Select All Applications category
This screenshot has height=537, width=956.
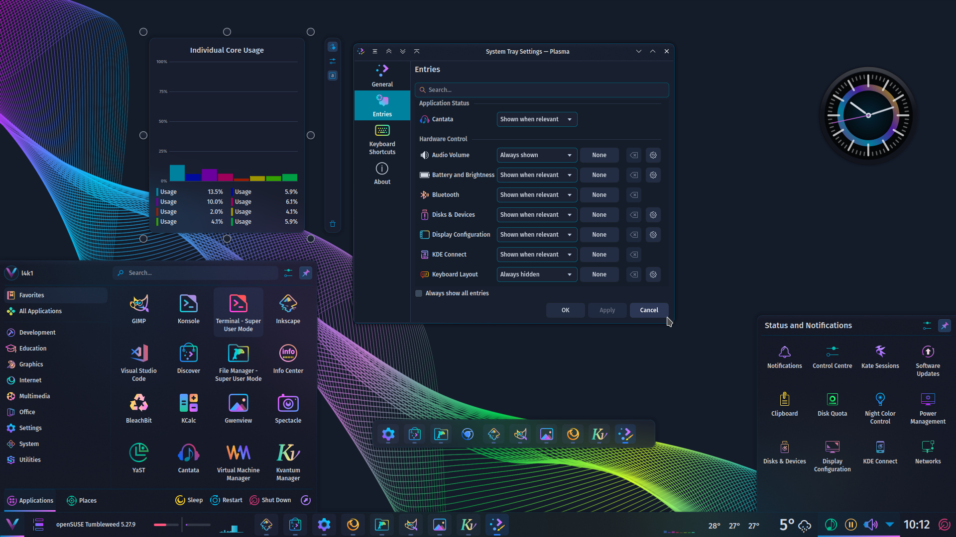click(55, 311)
